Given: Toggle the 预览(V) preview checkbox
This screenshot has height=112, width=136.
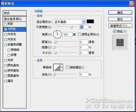Looking at the screenshot, I should (x=115, y=31).
